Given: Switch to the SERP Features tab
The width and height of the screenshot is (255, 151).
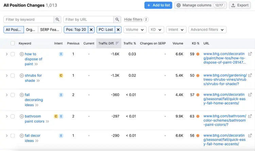Looking at the screenshot, I should [50, 30].
